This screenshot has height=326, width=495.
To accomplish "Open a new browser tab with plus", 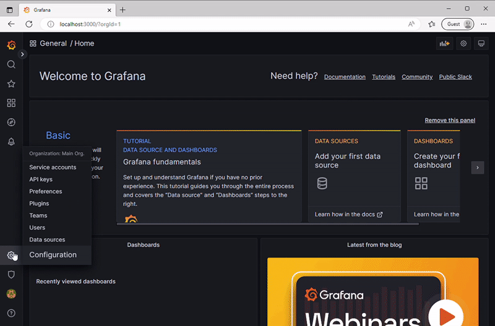I will point(123,10).
